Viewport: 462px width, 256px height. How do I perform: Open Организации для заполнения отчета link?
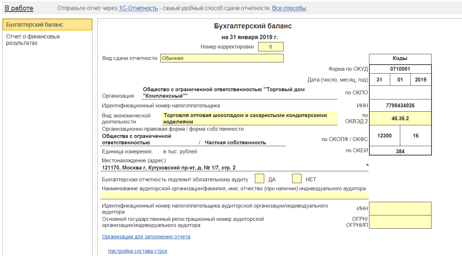146,237
